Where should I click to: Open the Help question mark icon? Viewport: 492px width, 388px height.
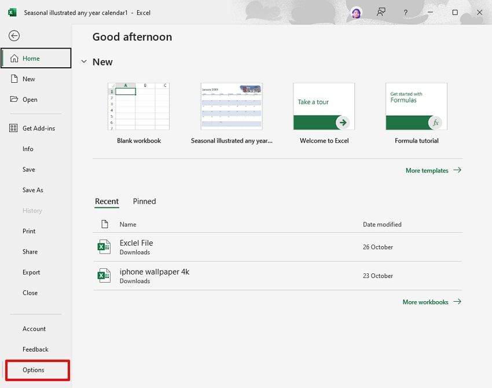click(x=405, y=12)
